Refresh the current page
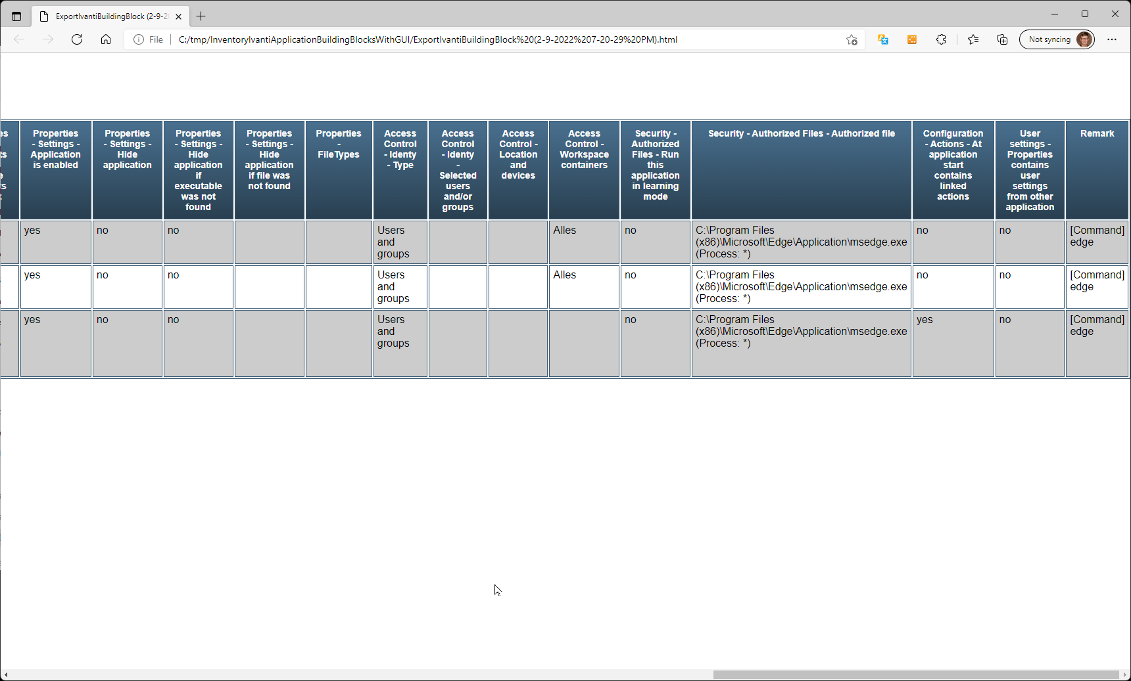The width and height of the screenshot is (1131, 681). pyautogui.click(x=77, y=39)
